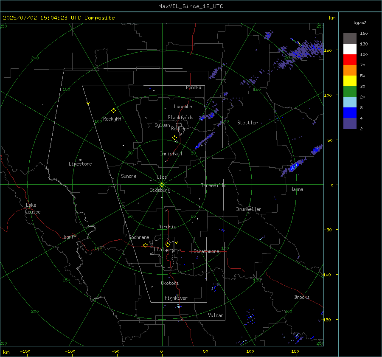Click the white plus marker west of Hanna

click(240, 171)
